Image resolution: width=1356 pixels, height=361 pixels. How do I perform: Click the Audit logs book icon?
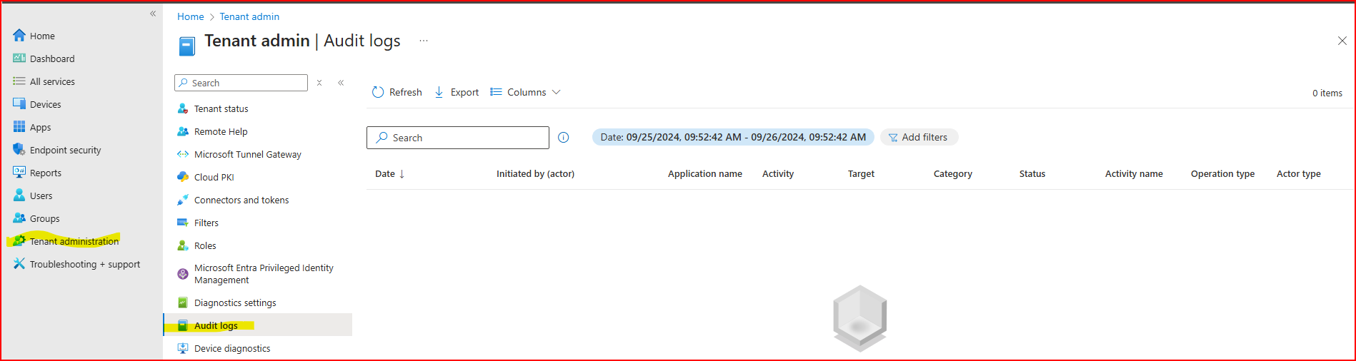pos(183,325)
